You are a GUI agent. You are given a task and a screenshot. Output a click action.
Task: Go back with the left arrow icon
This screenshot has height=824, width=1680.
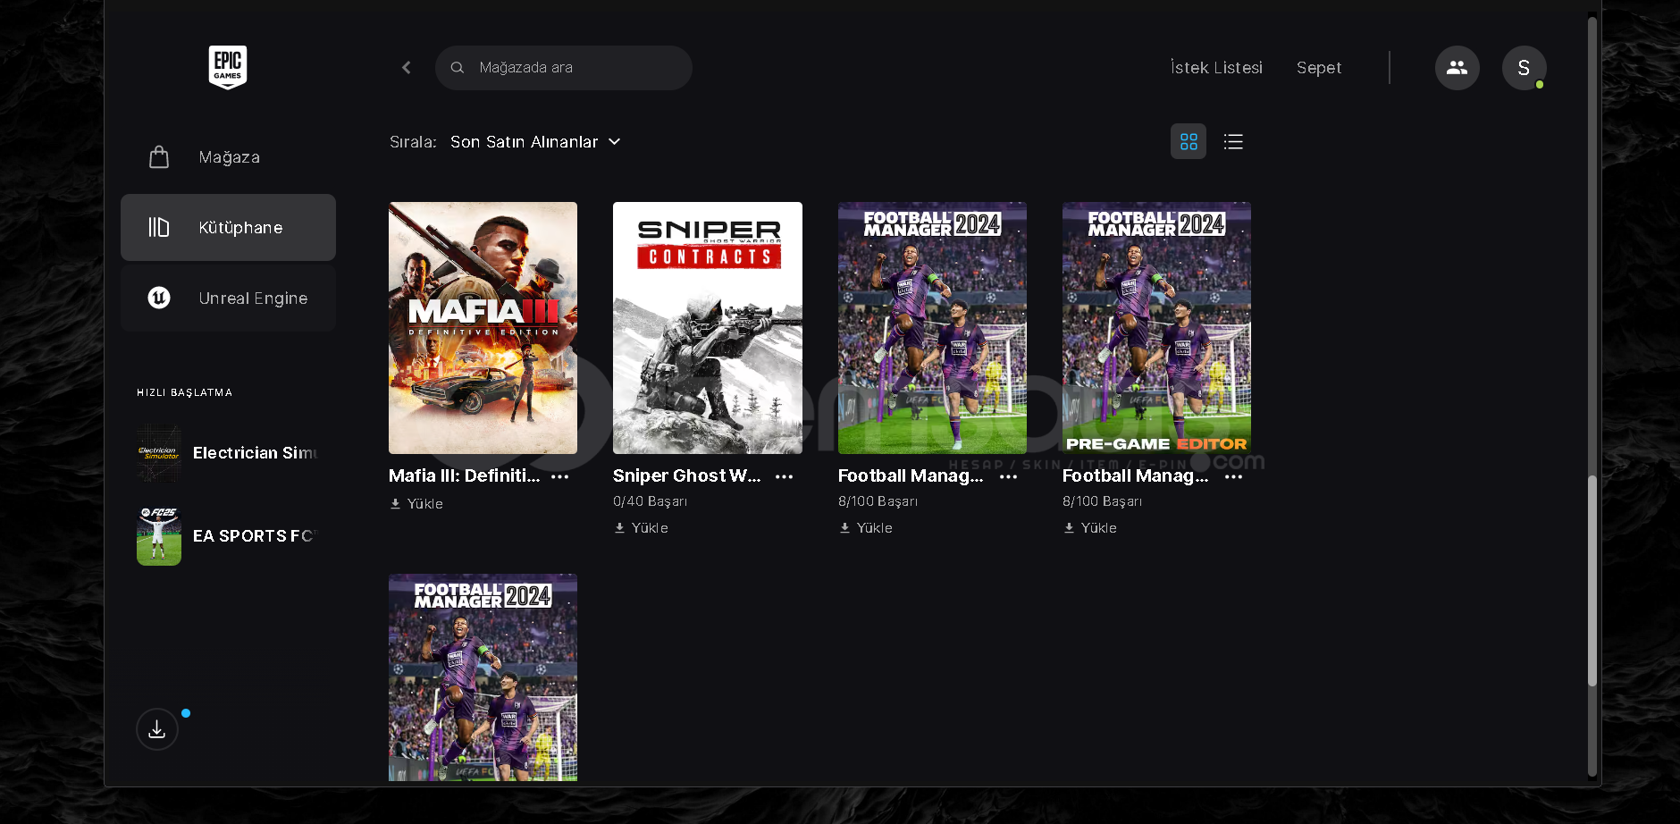tap(407, 68)
